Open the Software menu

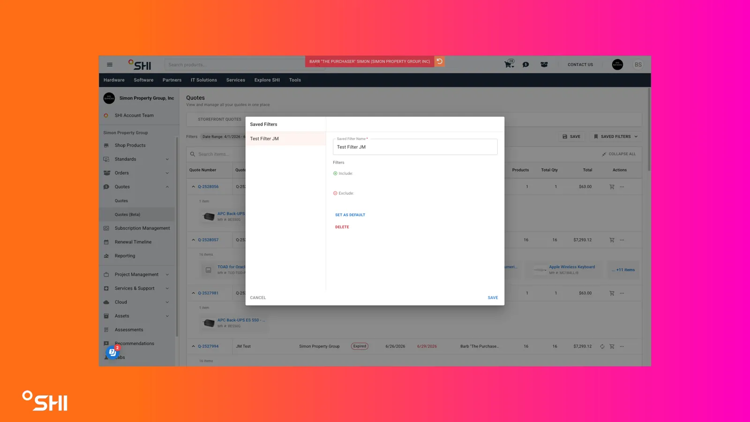point(143,80)
